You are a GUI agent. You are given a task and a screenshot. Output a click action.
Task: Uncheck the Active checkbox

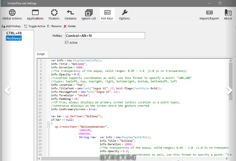[67, 43]
